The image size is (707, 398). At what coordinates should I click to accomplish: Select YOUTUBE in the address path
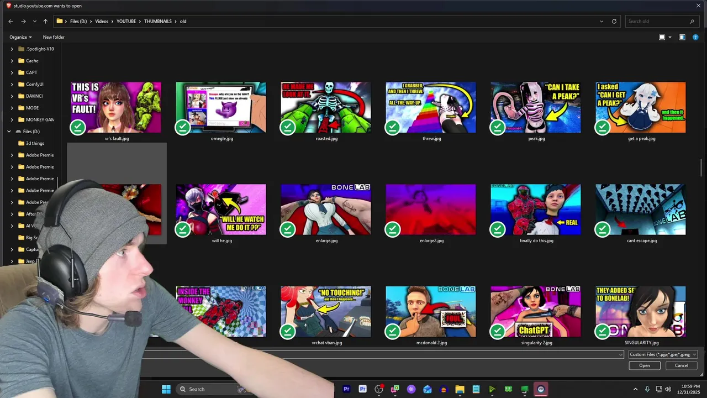(x=126, y=21)
